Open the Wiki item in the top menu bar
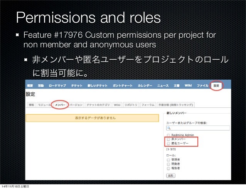This screenshot has width=246, height=189. 188,85
